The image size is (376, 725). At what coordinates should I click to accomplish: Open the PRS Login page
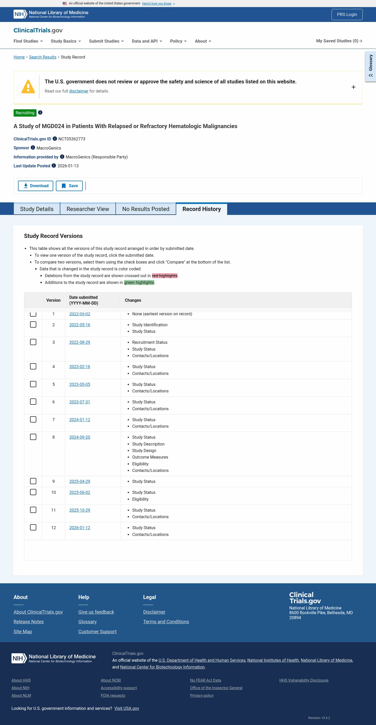[x=347, y=14]
